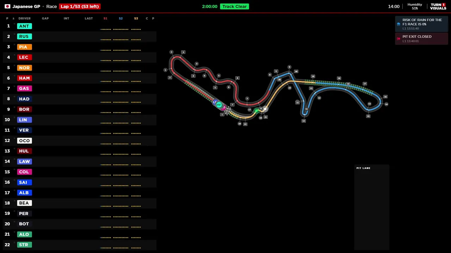Click the green dot marker on the track
The width and height of the screenshot is (451, 253).
[x=257, y=111]
